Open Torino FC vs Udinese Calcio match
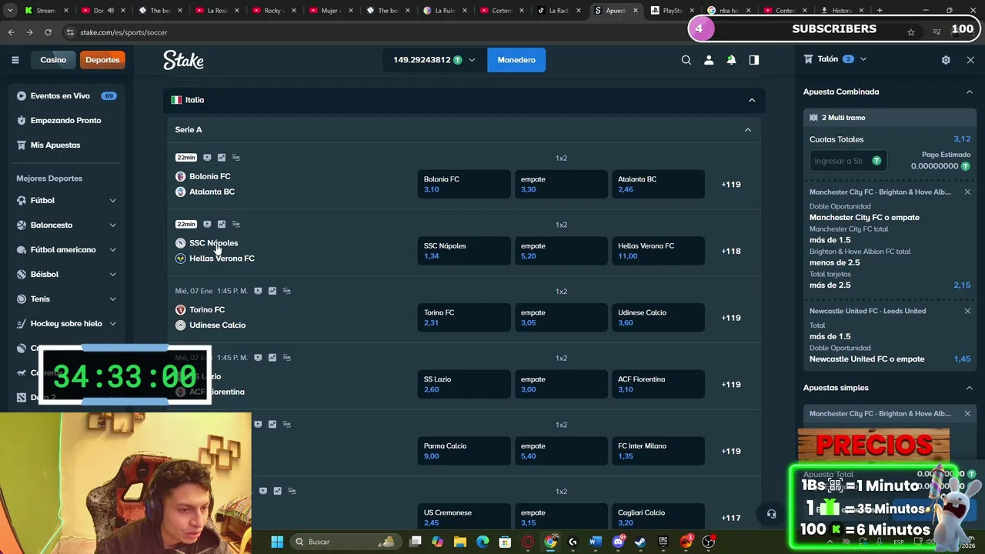This screenshot has height=554, width=985. (x=210, y=318)
